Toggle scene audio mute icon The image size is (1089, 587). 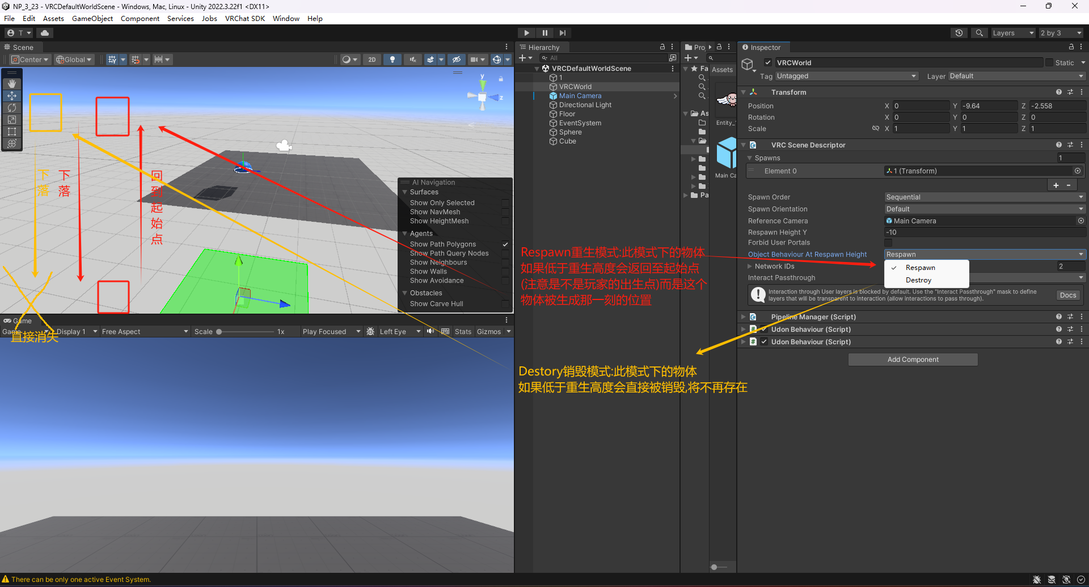413,60
